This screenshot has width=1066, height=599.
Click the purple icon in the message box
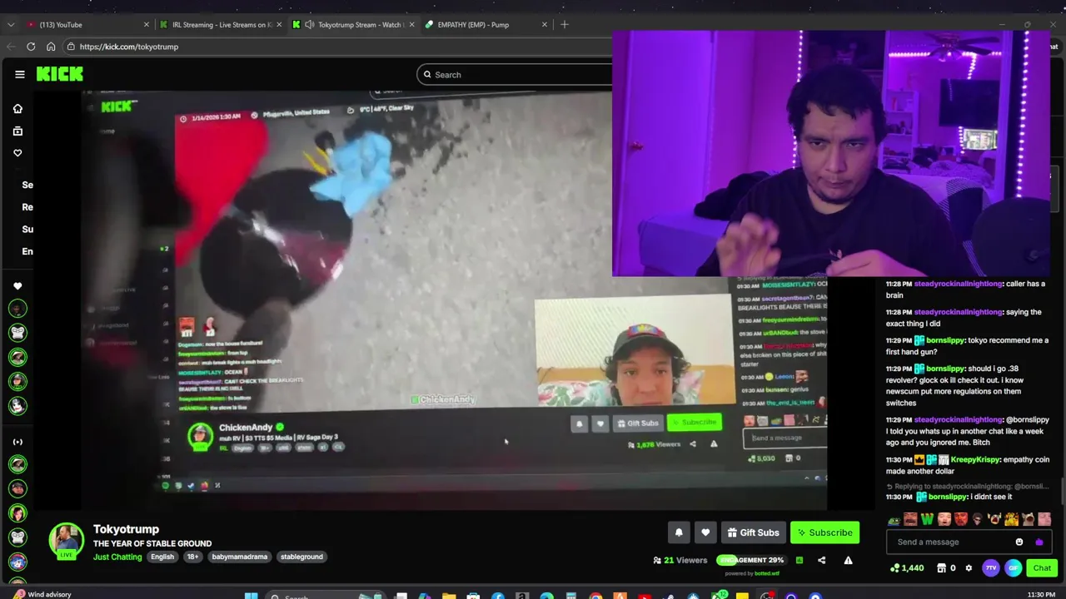1039,542
